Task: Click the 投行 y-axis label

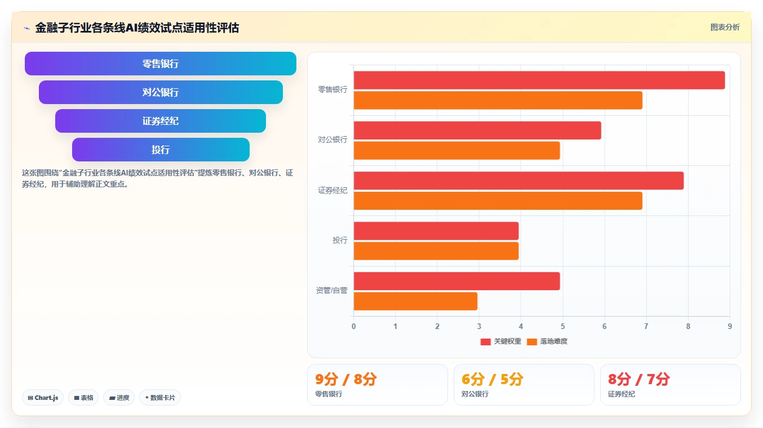Action: point(340,240)
